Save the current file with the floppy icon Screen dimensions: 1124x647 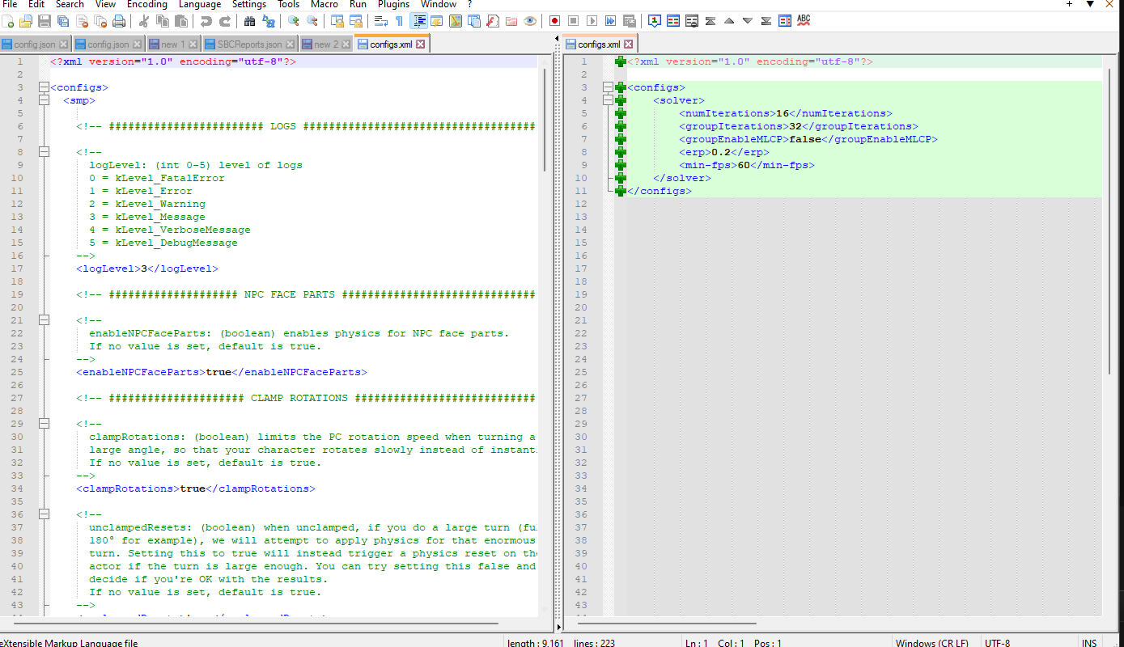(44, 21)
